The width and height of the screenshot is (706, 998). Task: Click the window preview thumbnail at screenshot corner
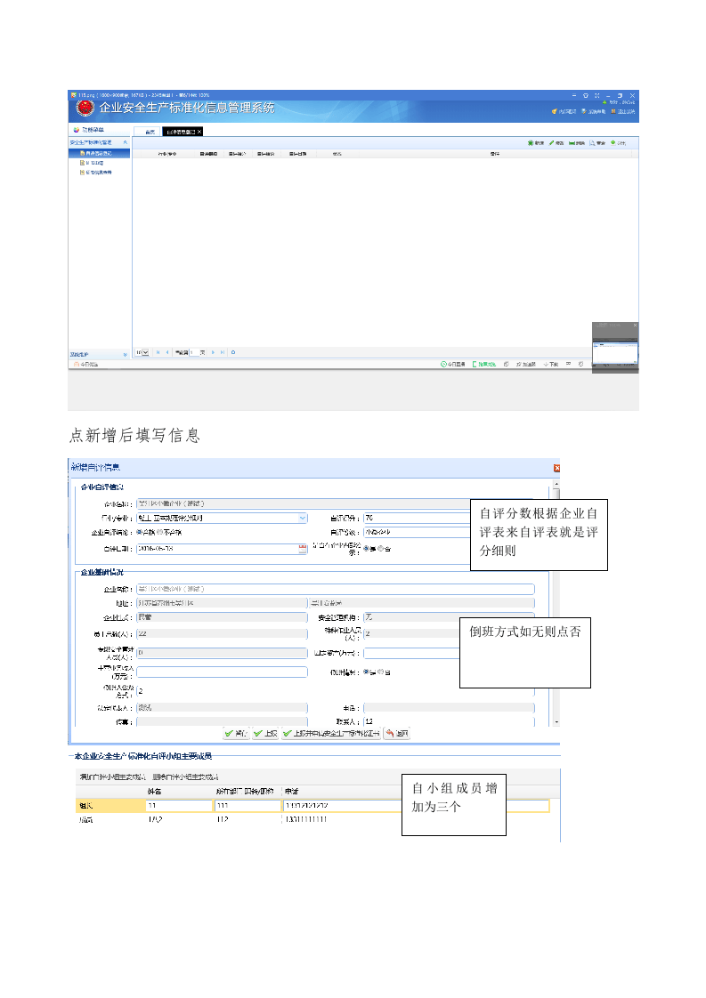point(615,348)
